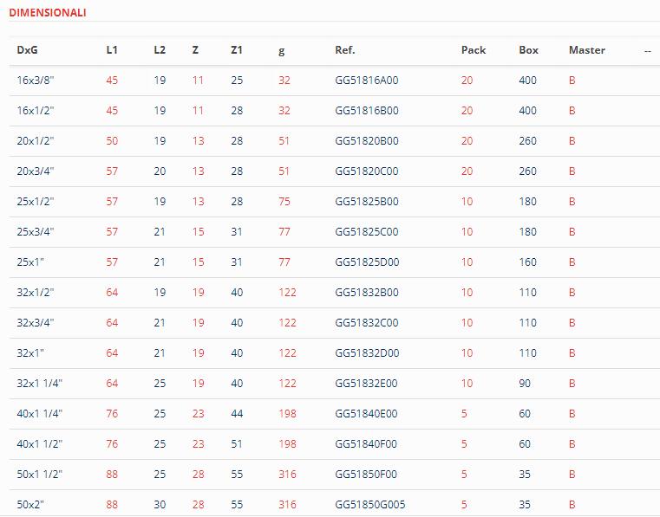Select the 50x2" size cell
Viewport: 660px width, 517px height.
tap(30, 504)
